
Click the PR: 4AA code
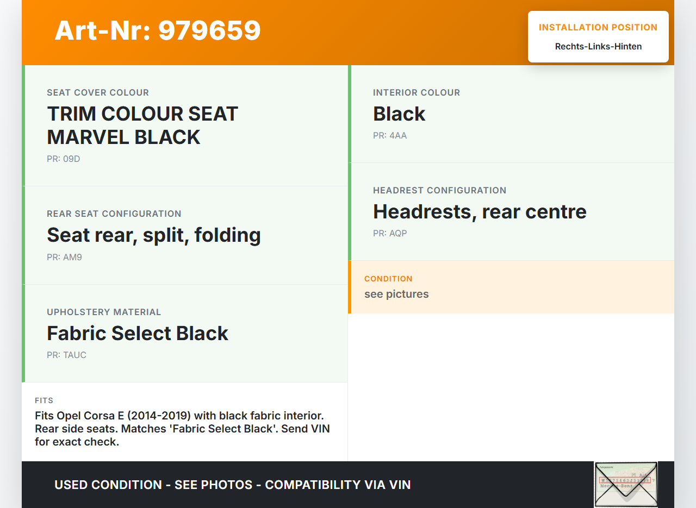click(x=390, y=136)
